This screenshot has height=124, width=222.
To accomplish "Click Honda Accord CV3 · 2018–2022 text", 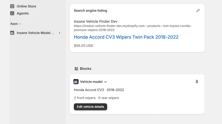I will coord(99,90).
